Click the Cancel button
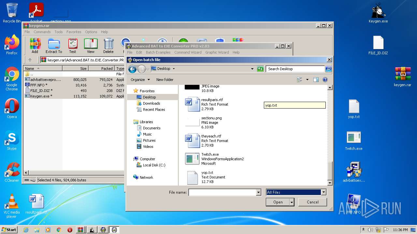 (x=313, y=202)
